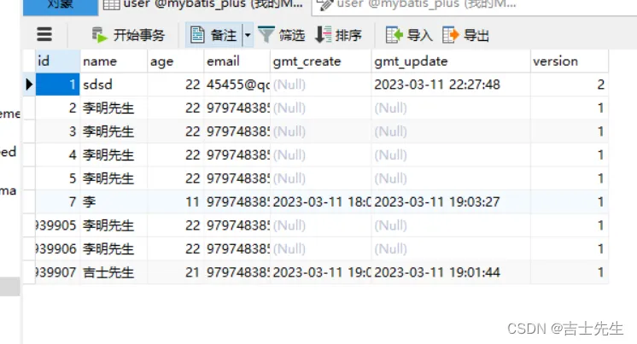Select the email cell starting '45455@q'
Viewport: 637px width, 344px height.
237,85
